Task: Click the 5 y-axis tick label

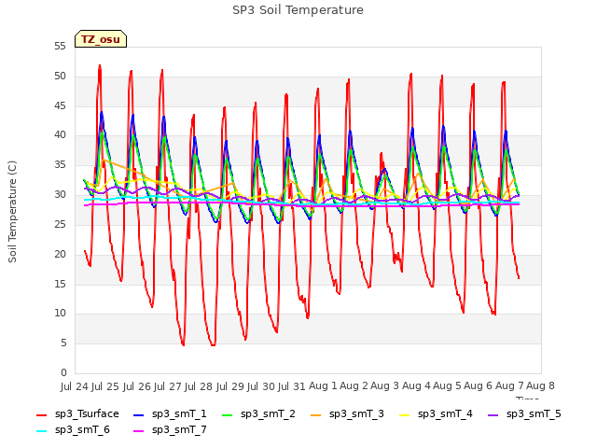Action: tap(63, 343)
